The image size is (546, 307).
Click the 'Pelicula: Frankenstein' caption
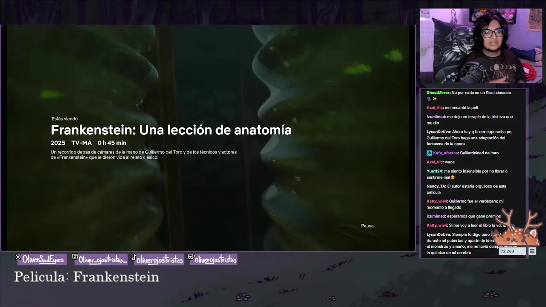87,277
